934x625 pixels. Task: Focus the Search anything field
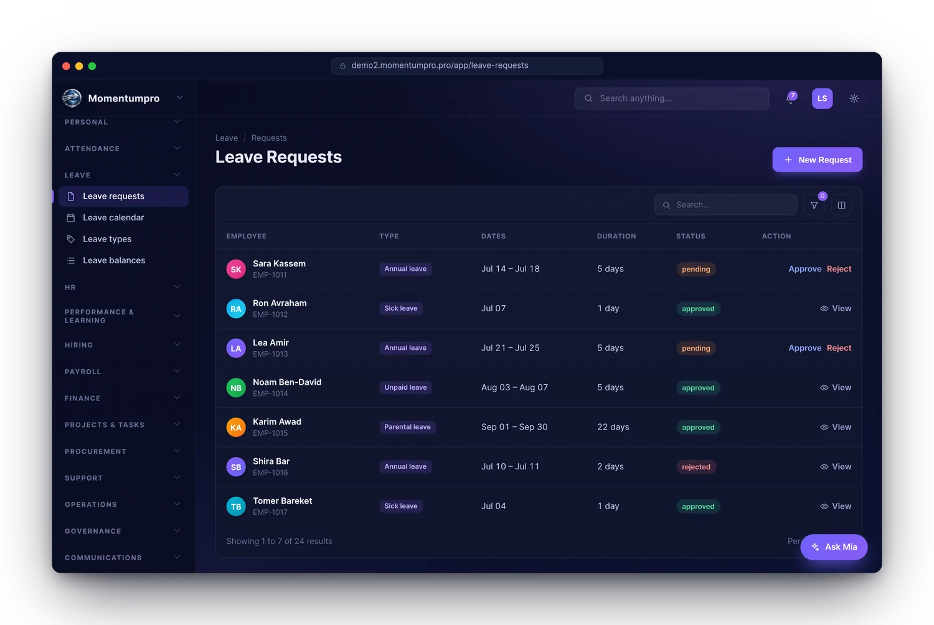tap(672, 98)
